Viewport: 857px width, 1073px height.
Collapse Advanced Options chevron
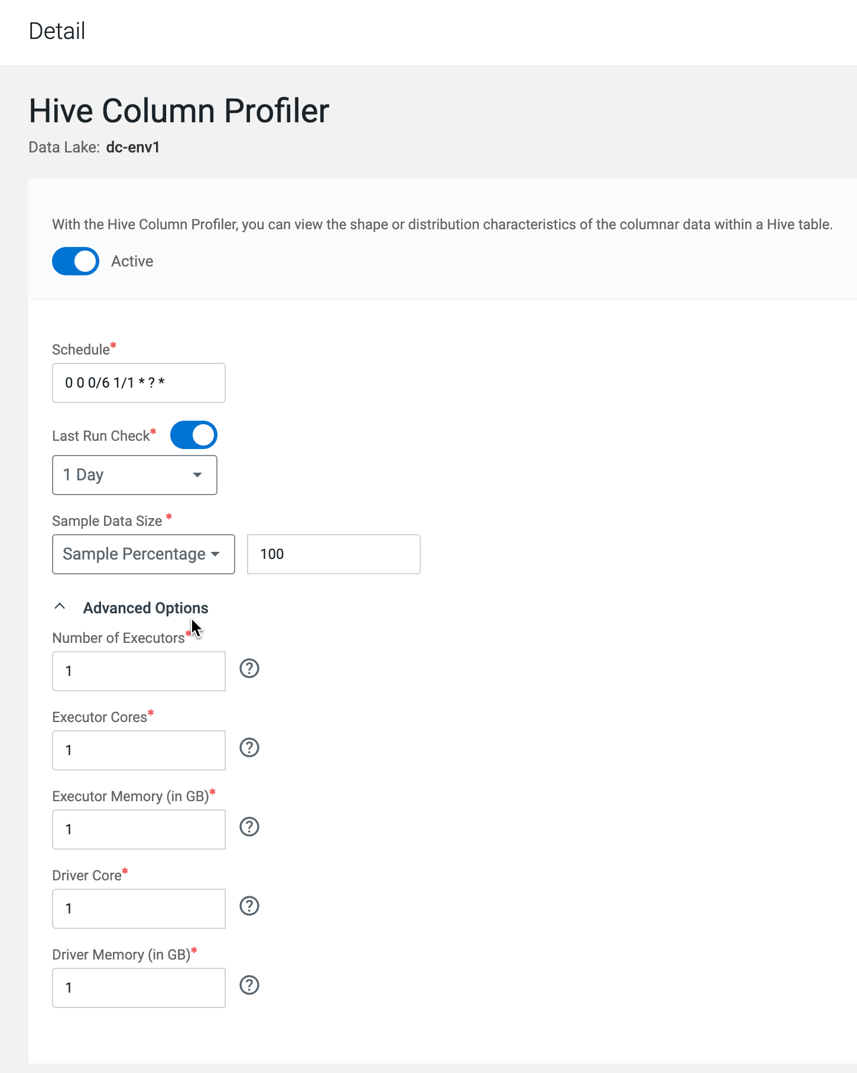click(60, 607)
